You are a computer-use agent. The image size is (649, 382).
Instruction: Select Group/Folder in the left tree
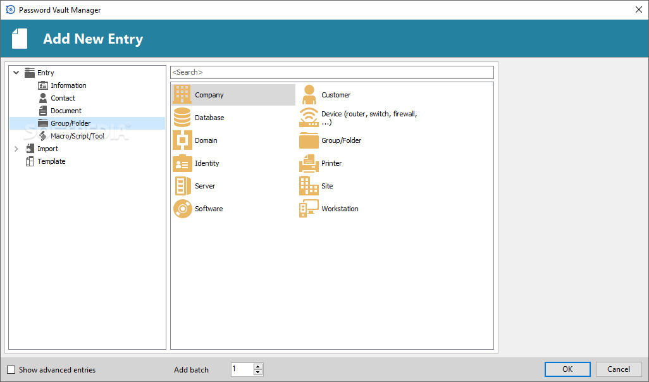click(71, 123)
